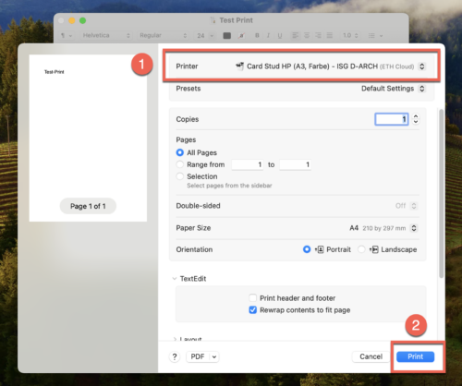Click the Test Print document title icon
Viewport: 462px width, 386px height.
pyautogui.click(x=213, y=20)
